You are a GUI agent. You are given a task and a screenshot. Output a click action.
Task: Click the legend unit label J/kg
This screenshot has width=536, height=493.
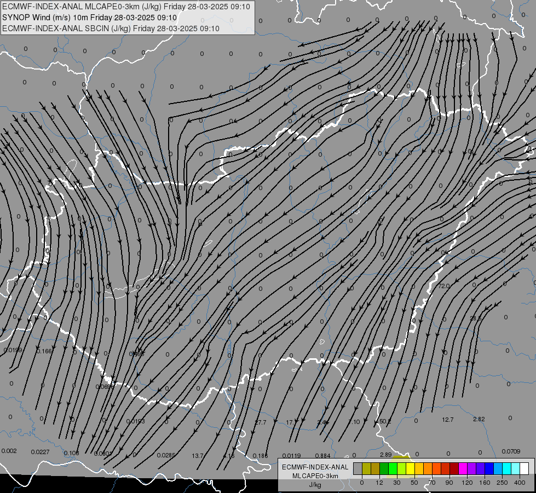pos(315,485)
